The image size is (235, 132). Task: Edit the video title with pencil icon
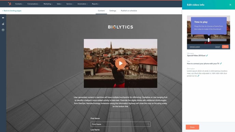(x=221, y=63)
